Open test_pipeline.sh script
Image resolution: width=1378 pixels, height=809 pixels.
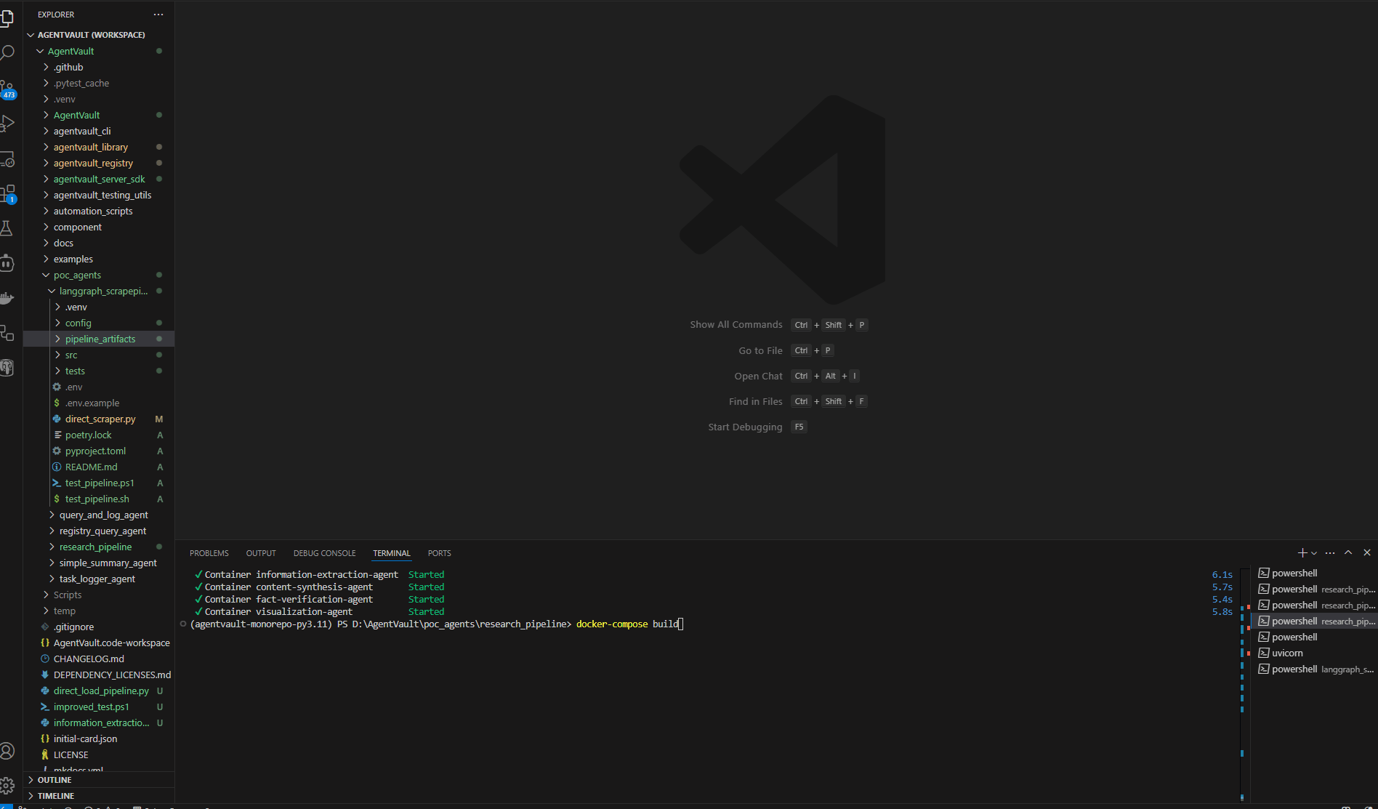click(97, 499)
